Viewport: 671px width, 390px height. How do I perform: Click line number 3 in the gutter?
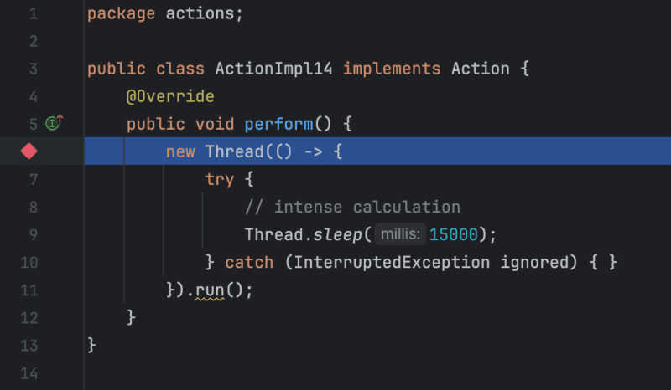(x=32, y=69)
